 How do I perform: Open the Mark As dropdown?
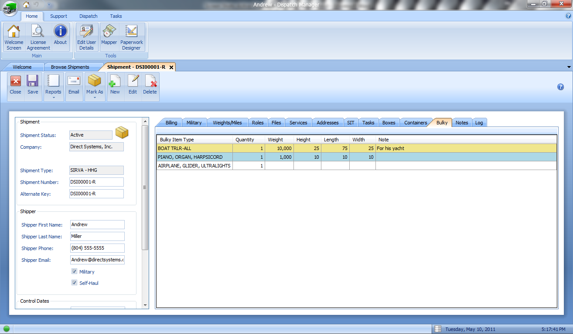[x=95, y=97]
